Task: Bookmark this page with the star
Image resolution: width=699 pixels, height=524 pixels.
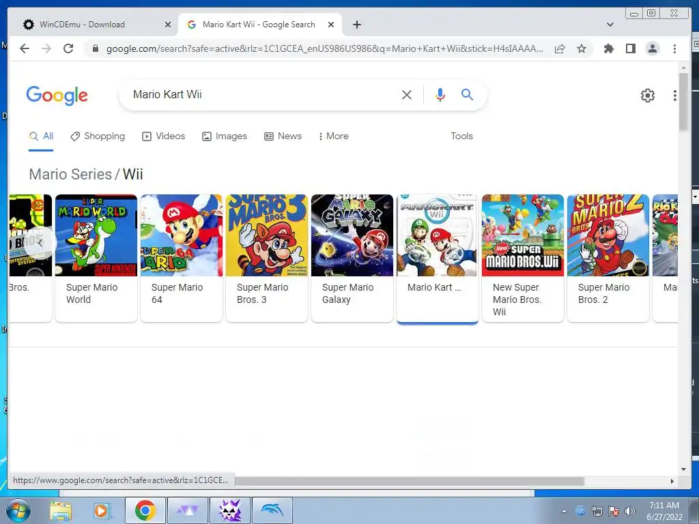Action: point(582,48)
